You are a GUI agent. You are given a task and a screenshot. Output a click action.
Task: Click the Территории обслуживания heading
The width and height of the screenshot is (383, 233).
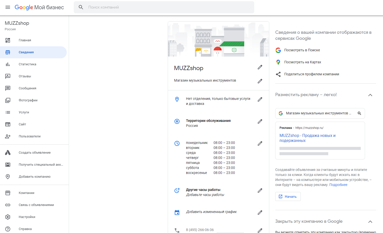208,121
